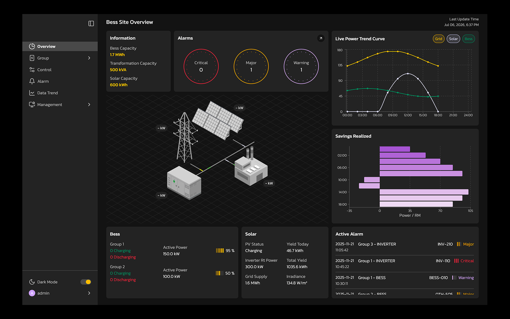Click the Dark Mode moon icon
This screenshot has height=319, width=510.
(32, 282)
